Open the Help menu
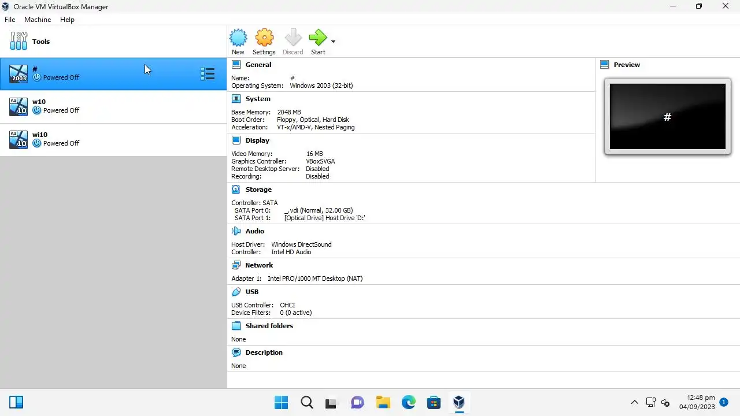The image size is (740, 416). 67,19
